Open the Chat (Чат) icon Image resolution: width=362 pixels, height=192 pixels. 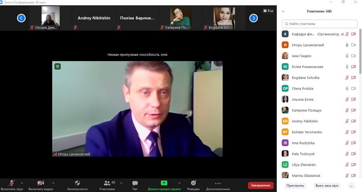[135, 183]
